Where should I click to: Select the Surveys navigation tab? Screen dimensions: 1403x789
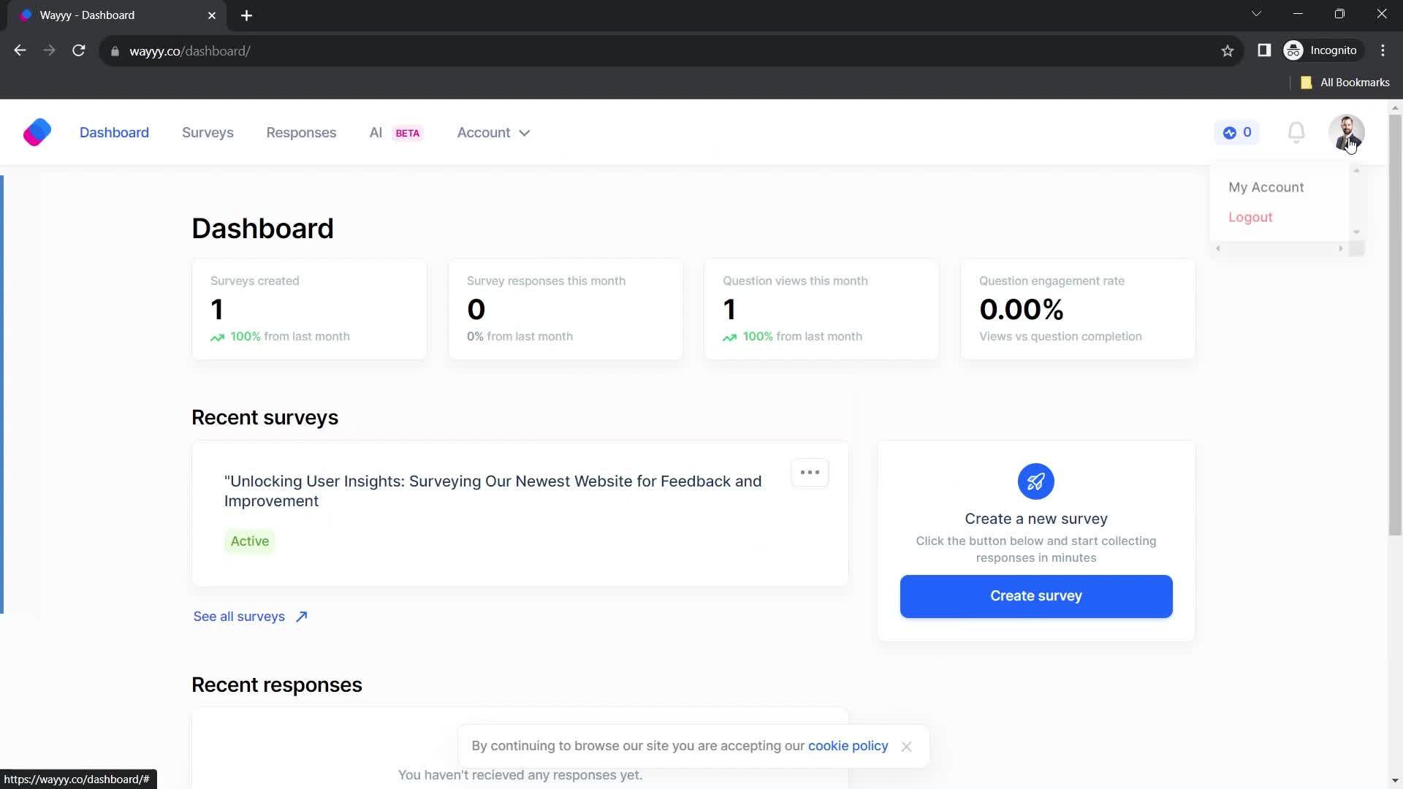[208, 132]
